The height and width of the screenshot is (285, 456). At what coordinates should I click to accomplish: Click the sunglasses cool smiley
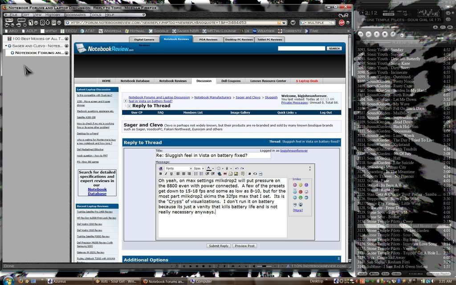pyautogui.click(x=295, y=204)
